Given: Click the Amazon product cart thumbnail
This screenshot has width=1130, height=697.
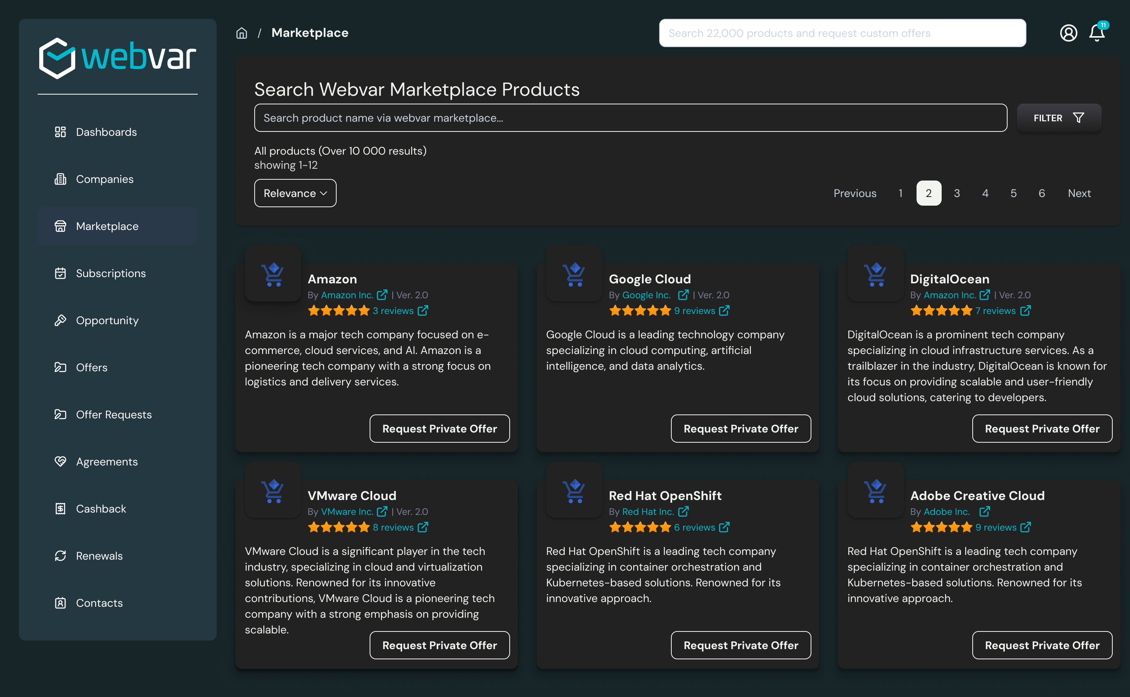Looking at the screenshot, I should point(273,274).
